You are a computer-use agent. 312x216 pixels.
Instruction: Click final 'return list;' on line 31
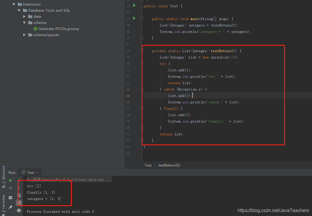172,134
